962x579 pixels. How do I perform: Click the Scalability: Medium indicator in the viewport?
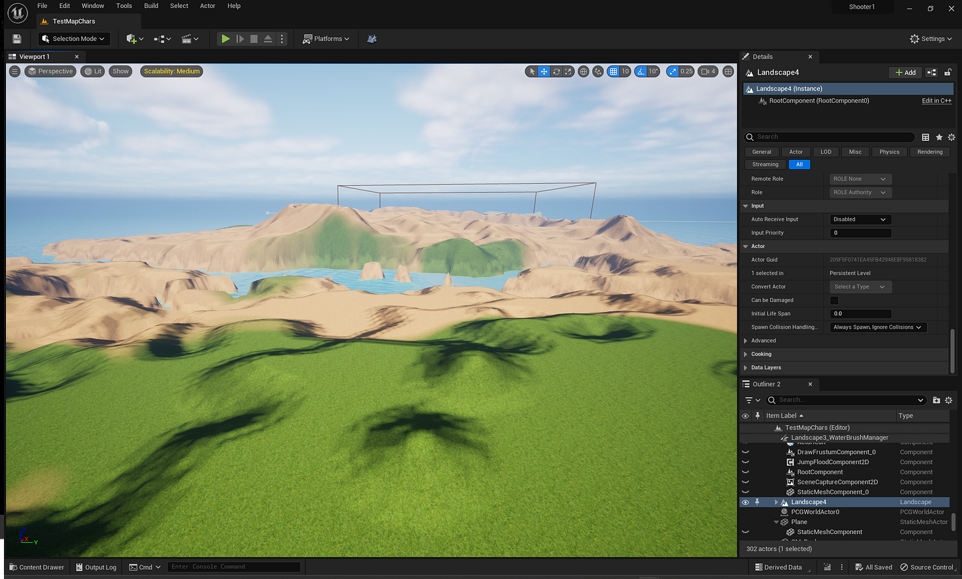[x=171, y=71]
